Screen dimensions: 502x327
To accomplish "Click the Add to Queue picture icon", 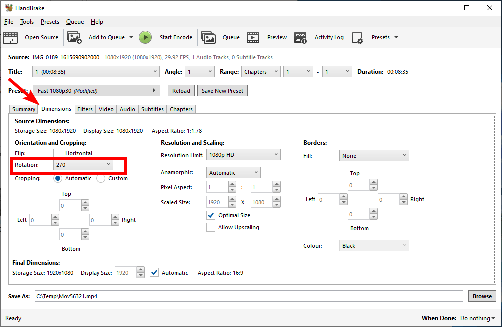I will click(74, 38).
